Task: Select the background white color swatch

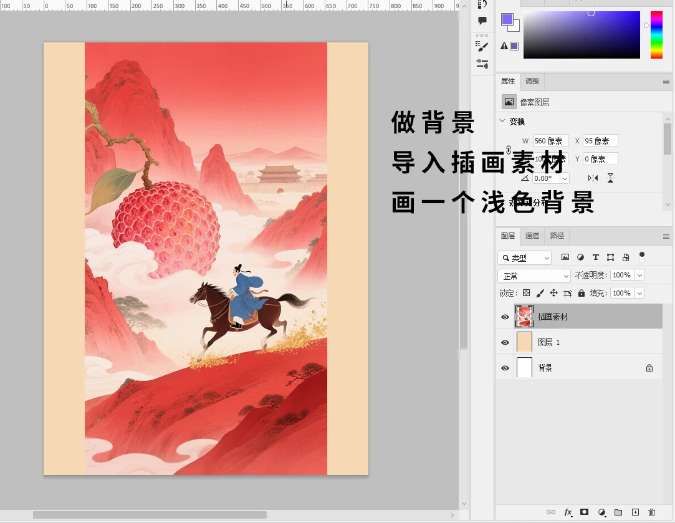Action: pos(515,27)
